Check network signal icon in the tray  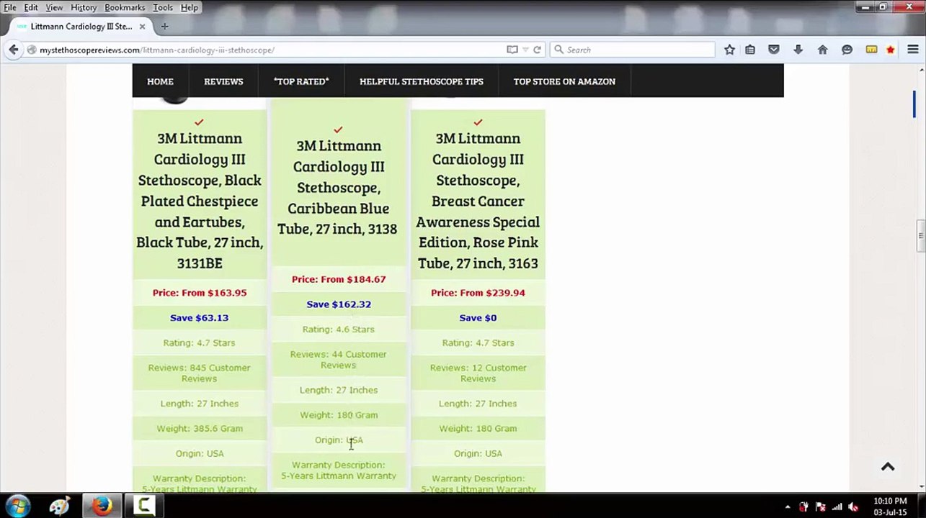pyautogui.click(x=837, y=506)
